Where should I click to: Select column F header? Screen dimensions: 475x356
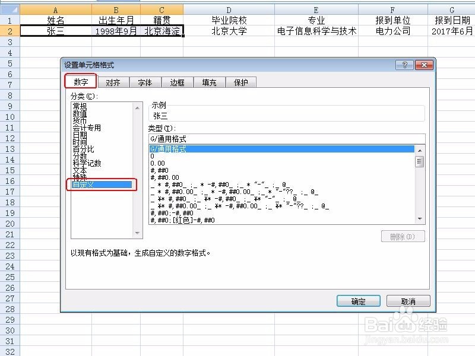[x=393, y=9]
